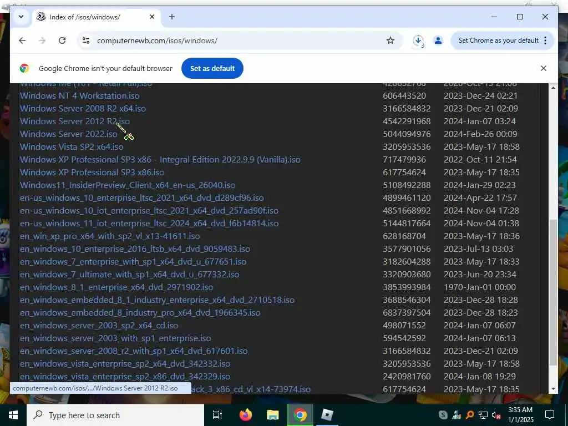Click the Set as default button
This screenshot has width=568, height=426.
[212, 68]
